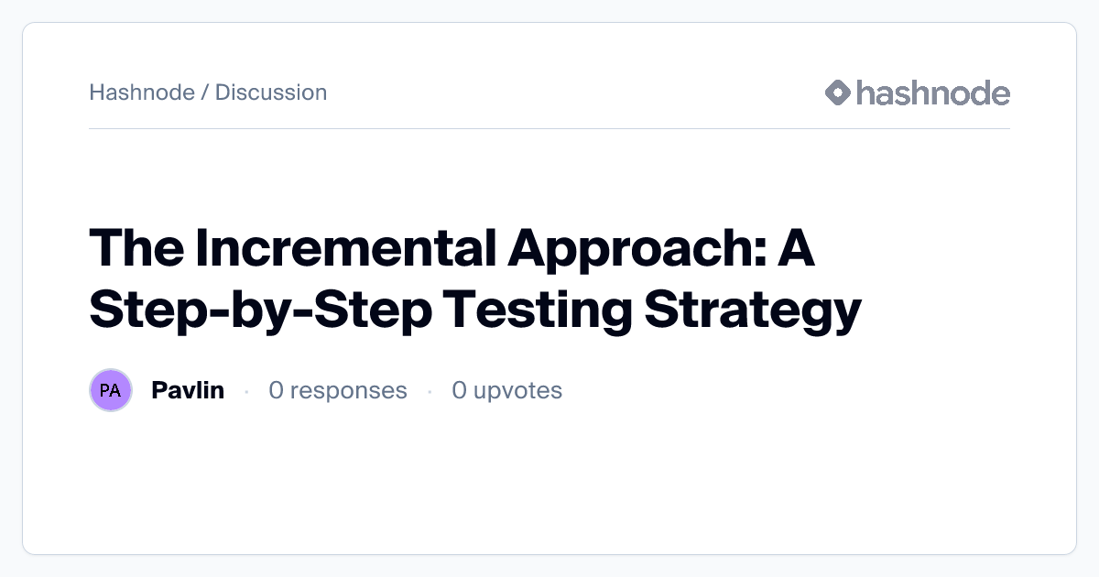1099x577 pixels.
Task: Click the Hashnode diamond logo icon
Action: (x=838, y=93)
